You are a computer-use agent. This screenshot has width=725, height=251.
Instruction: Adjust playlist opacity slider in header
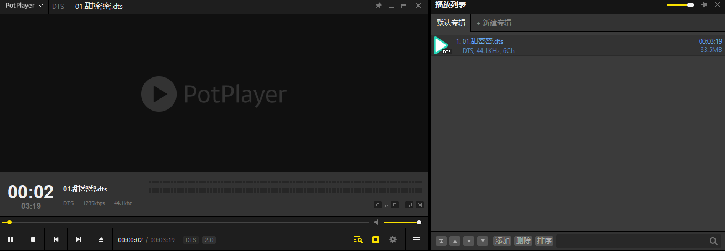681,5
